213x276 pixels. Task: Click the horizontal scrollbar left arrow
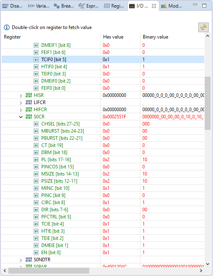pos(5,270)
